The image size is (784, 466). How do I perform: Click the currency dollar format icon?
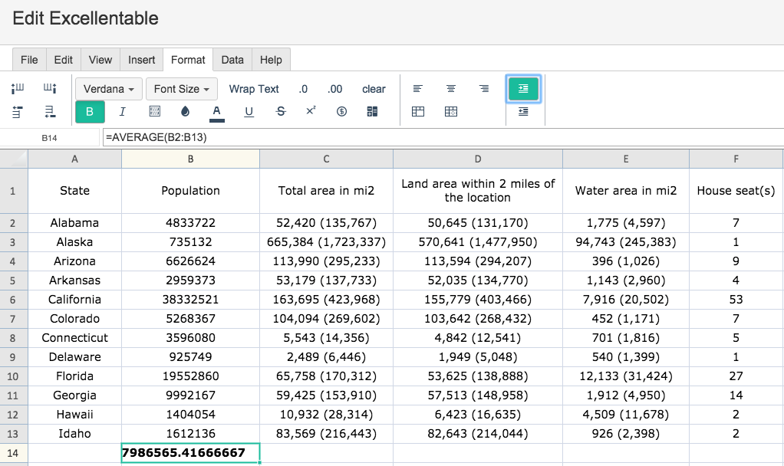(x=341, y=111)
